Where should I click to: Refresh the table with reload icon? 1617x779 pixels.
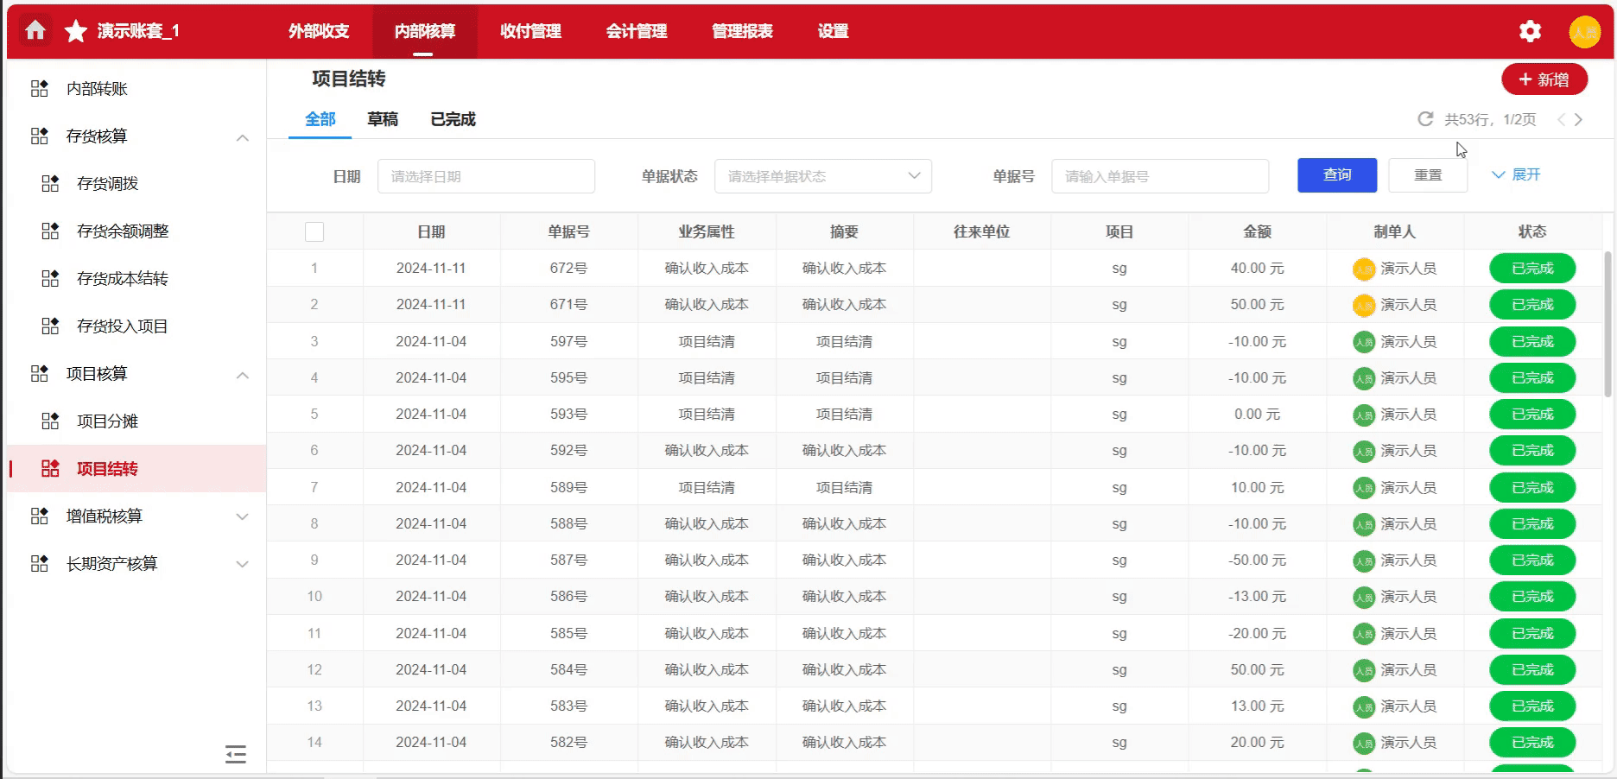pos(1425,119)
